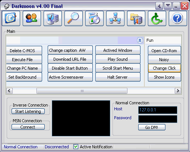Toggle the Active Notification checkbox
The width and height of the screenshot is (190, 152).
pos(76,147)
